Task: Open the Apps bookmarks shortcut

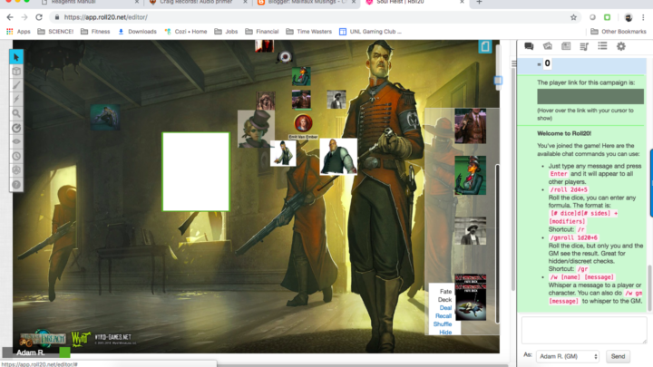Action: click(18, 32)
